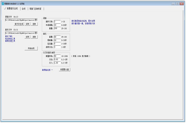Viewport: 186px width, 123px height.
Task: Preview the music file with 试听
Action: pyautogui.click(x=27, y=37)
